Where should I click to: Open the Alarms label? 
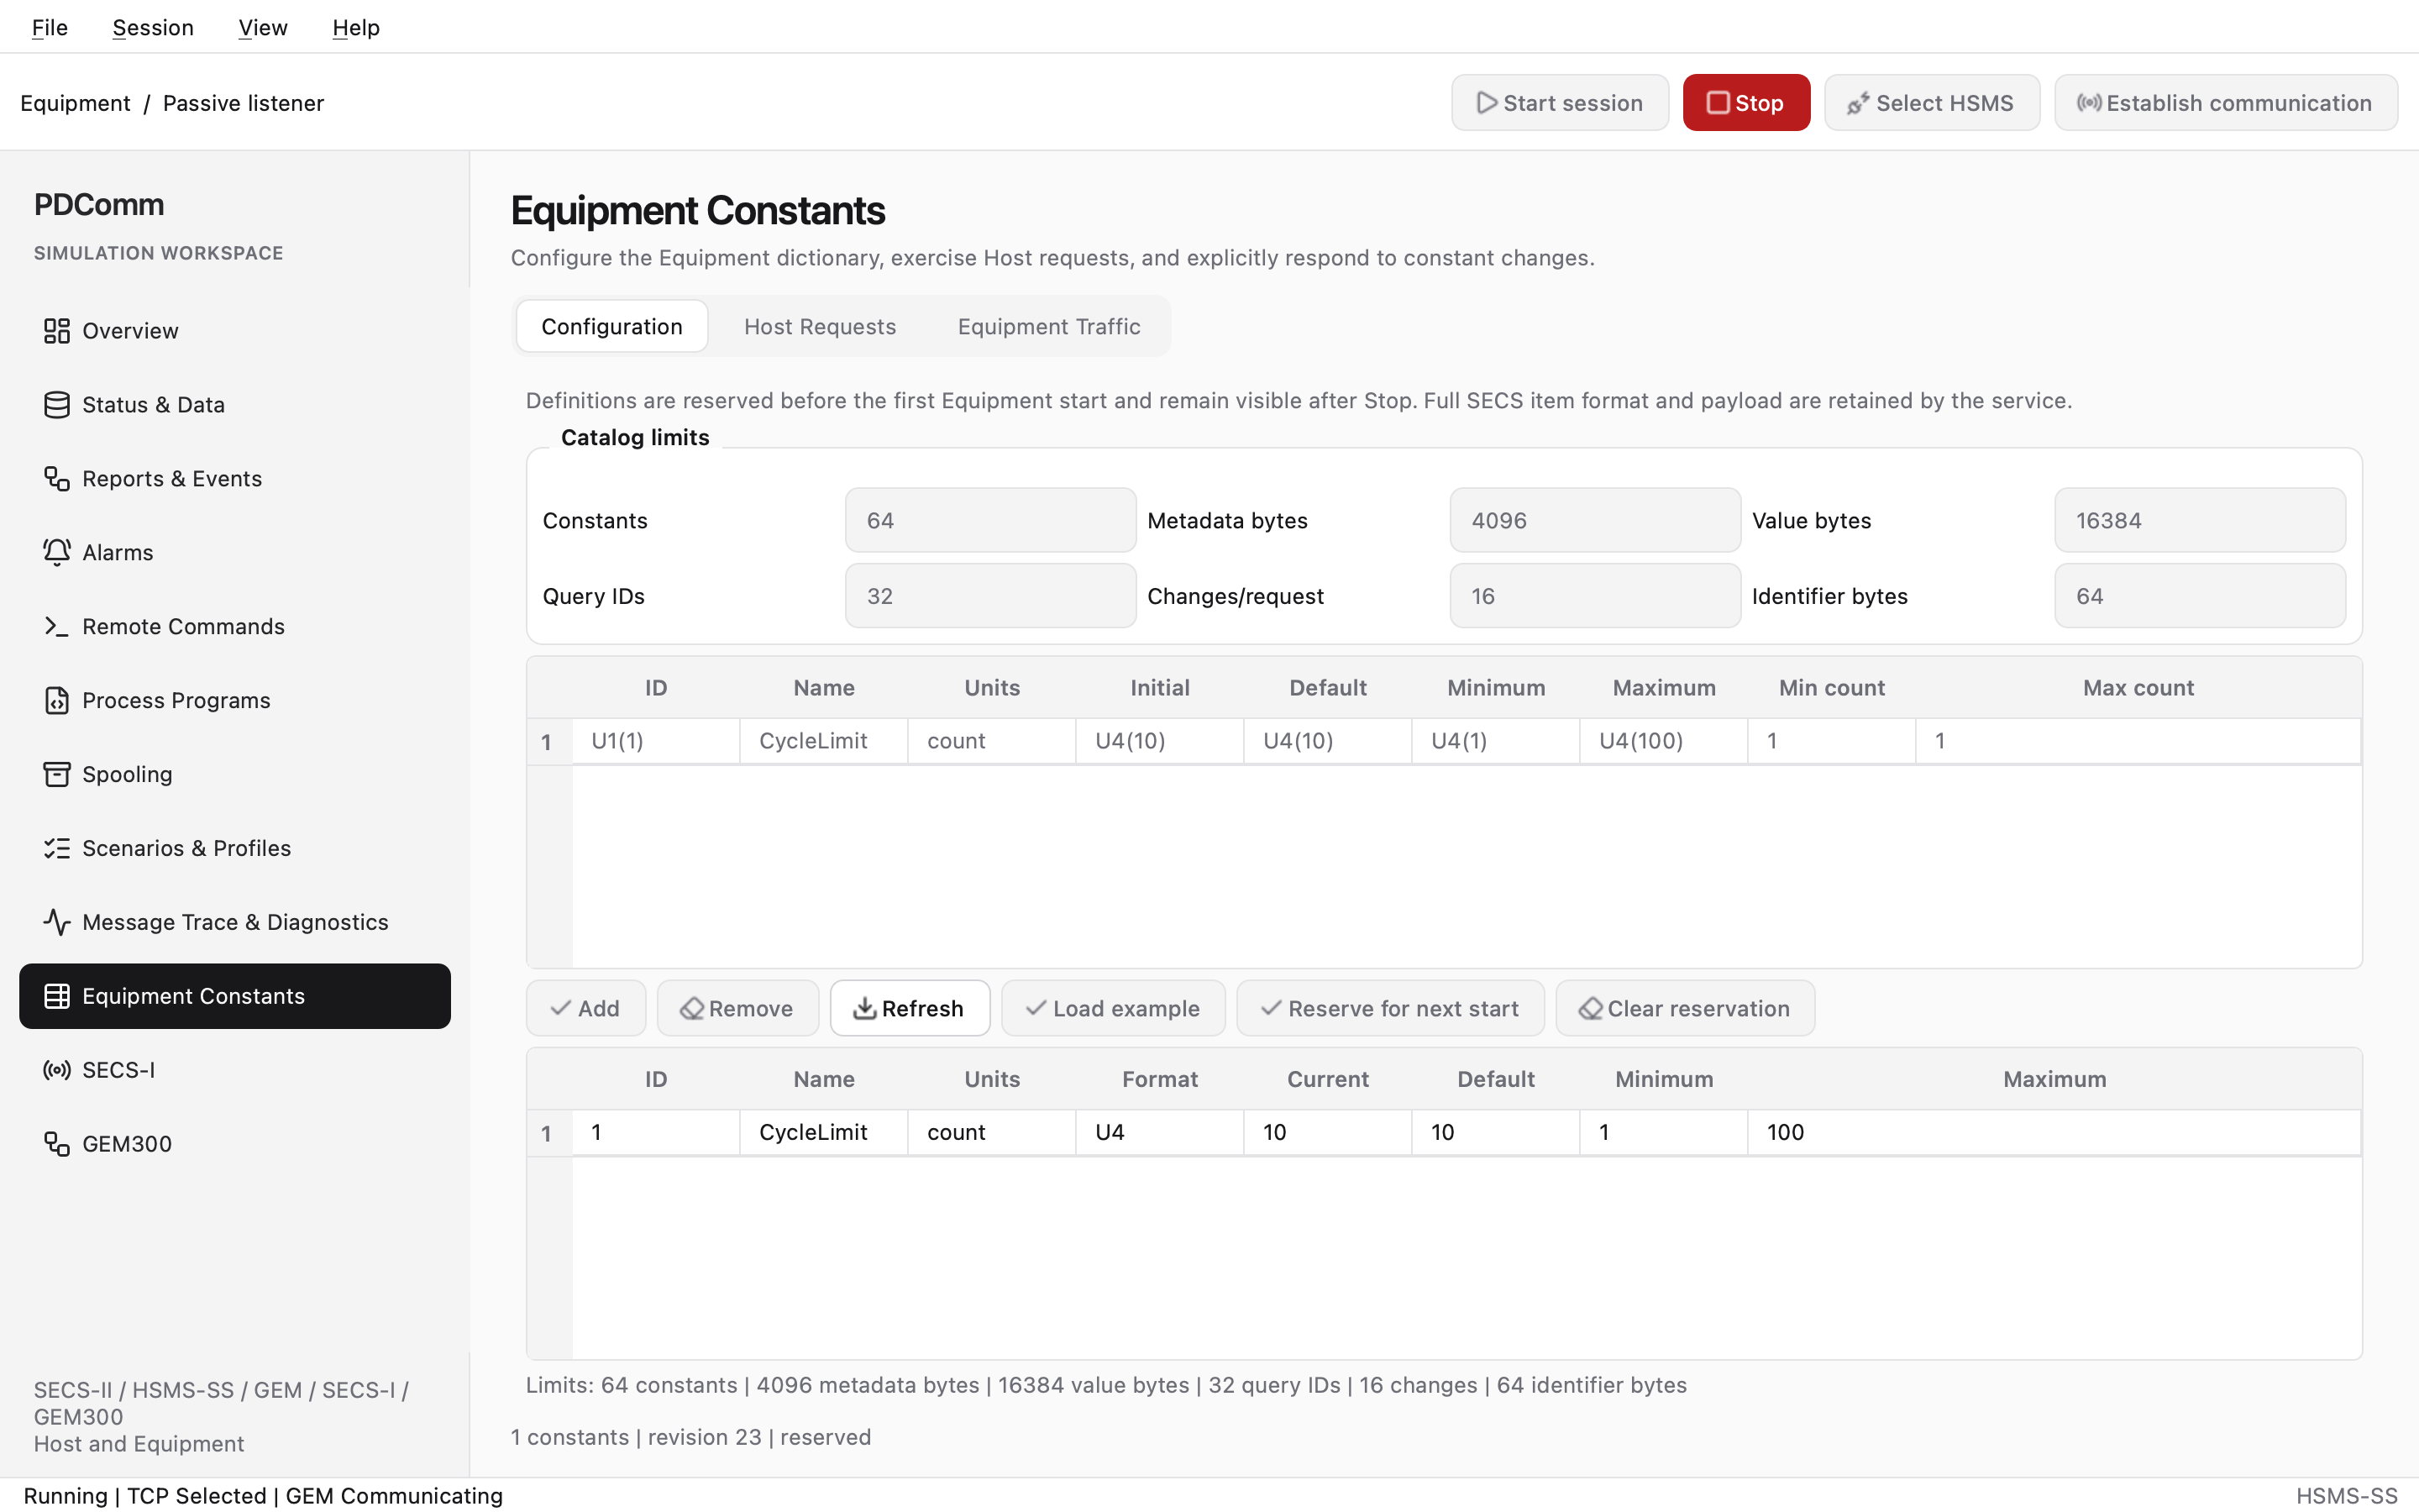[118, 553]
